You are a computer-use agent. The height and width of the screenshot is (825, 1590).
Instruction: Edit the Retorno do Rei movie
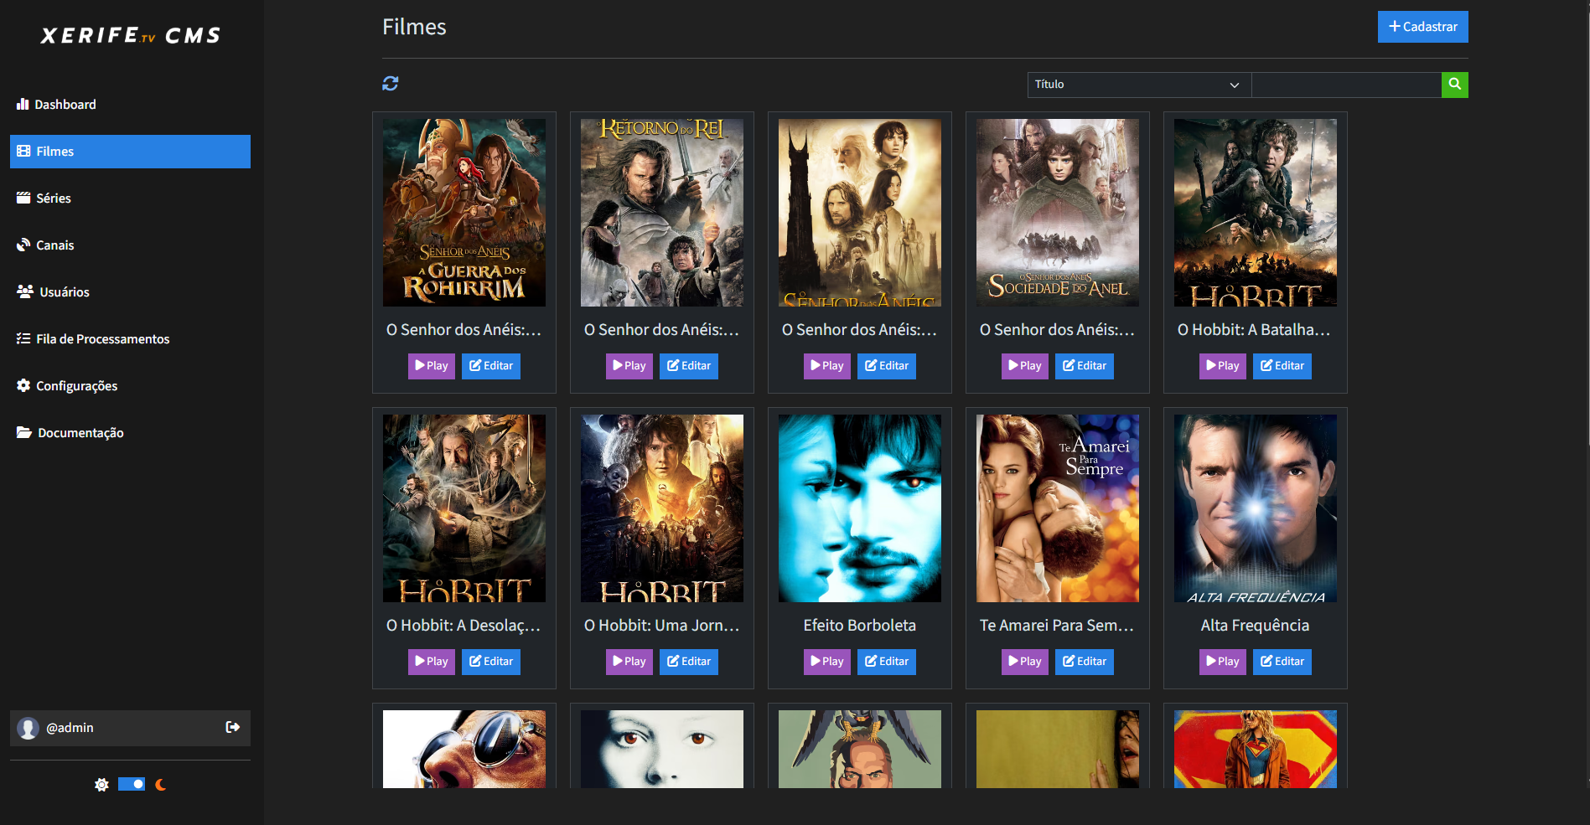689,366
